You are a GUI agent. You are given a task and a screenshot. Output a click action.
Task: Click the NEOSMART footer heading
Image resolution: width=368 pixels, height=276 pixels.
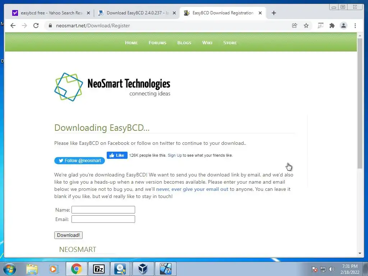click(78, 249)
